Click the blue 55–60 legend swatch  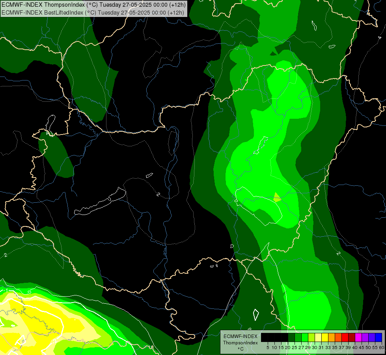coord(379,337)
